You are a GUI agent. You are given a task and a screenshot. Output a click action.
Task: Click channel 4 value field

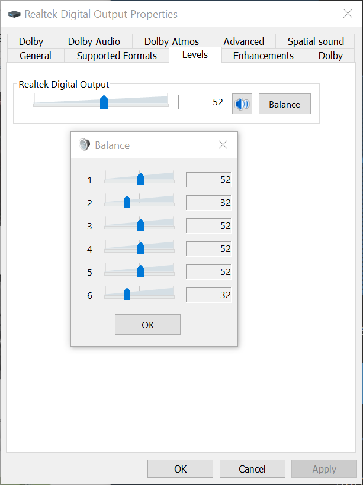coord(208,248)
